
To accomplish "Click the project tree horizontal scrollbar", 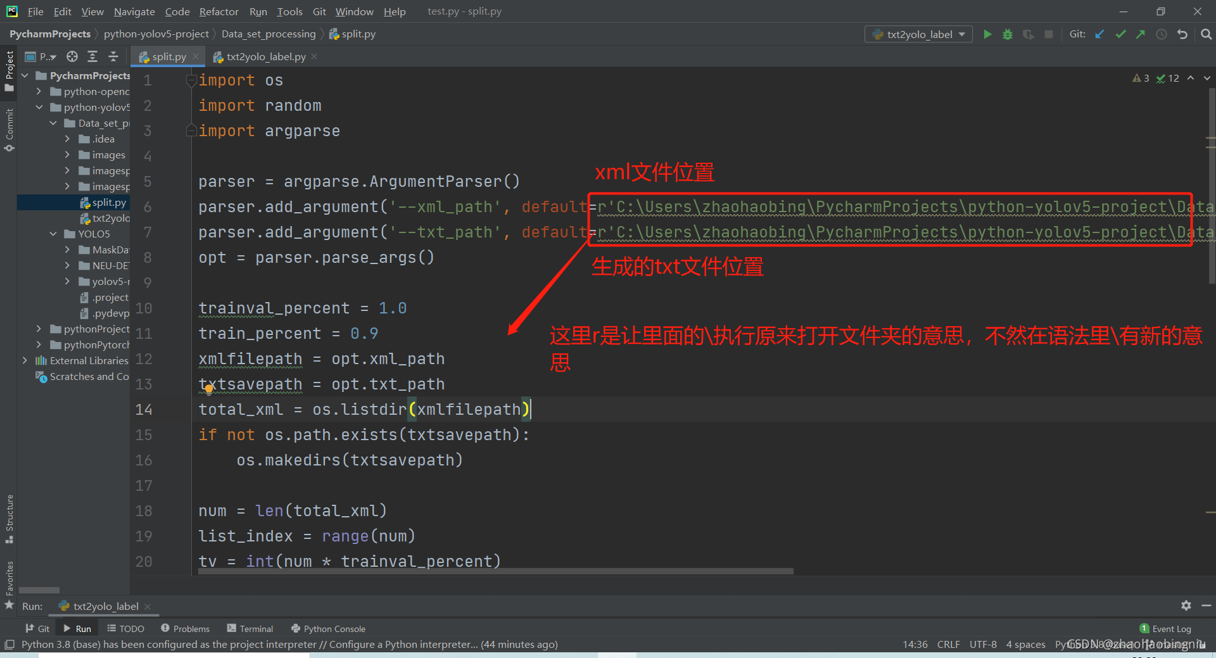I will [x=39, y=590].
